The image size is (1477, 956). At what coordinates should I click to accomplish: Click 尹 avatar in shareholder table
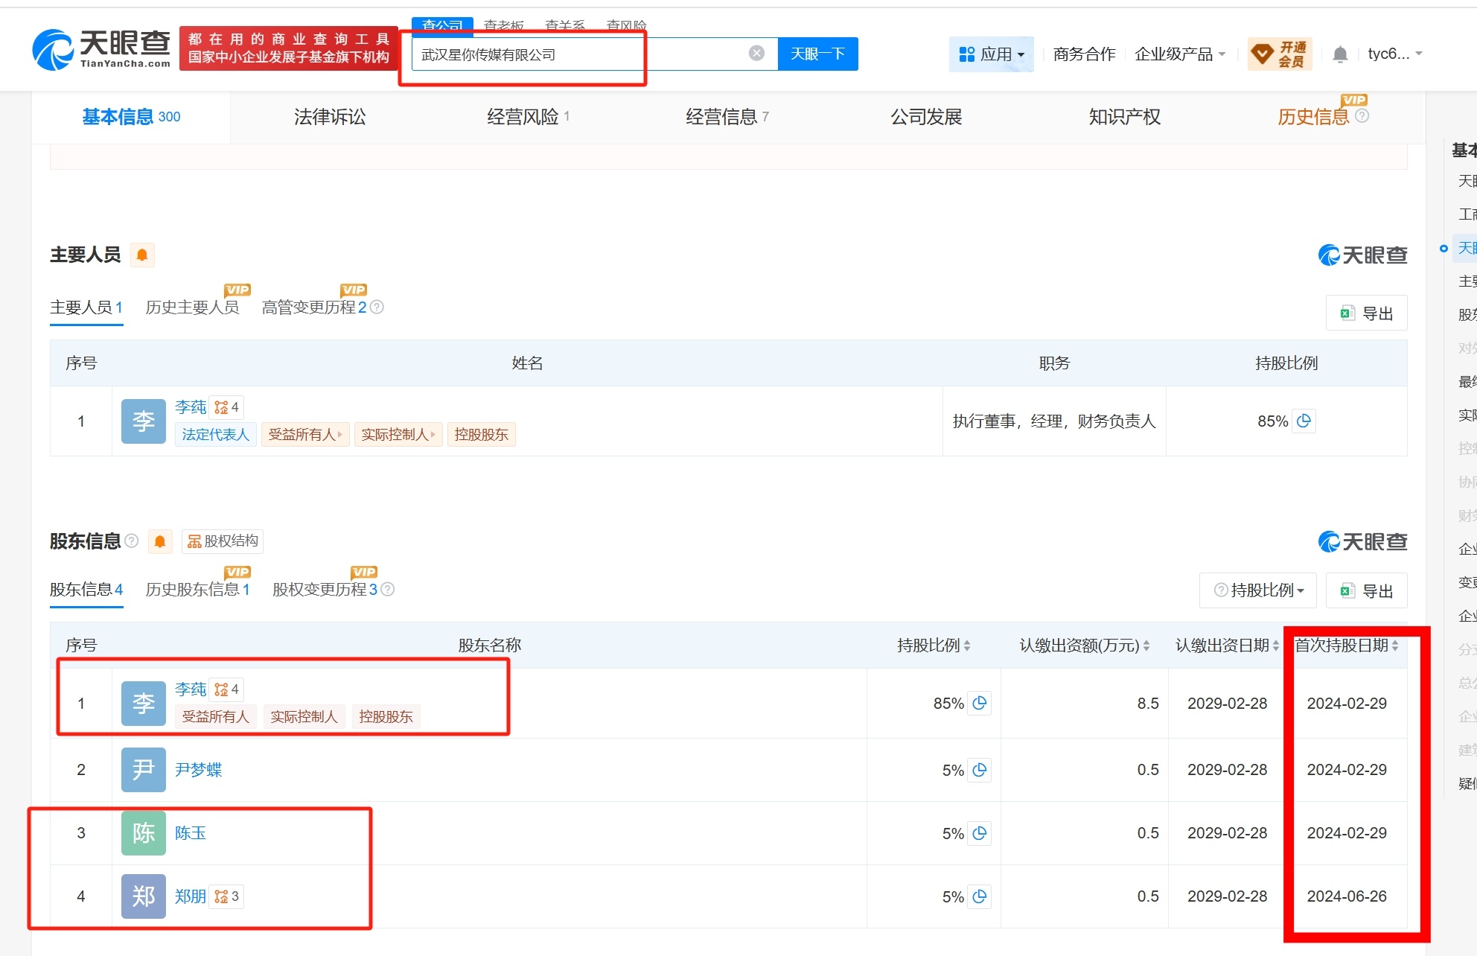click(x=144, y=770)
